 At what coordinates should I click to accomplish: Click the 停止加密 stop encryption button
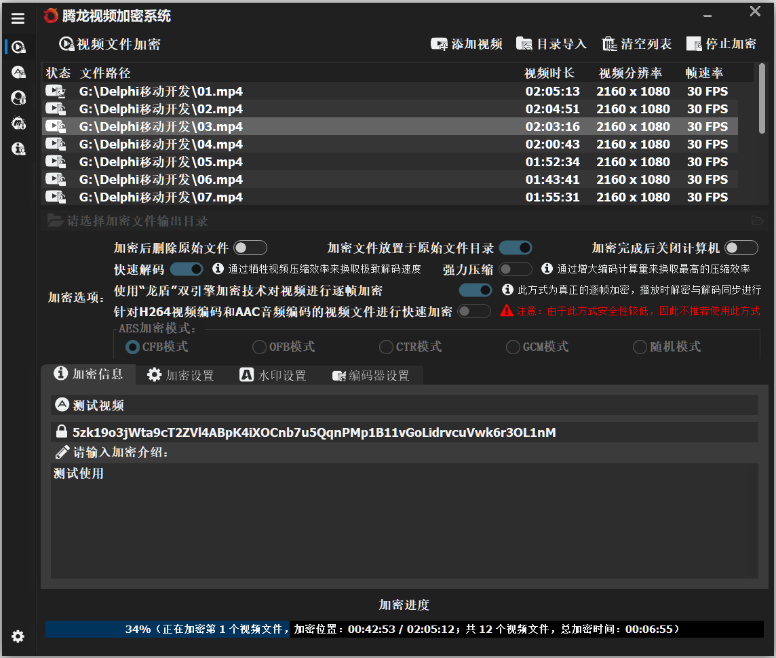721,44
